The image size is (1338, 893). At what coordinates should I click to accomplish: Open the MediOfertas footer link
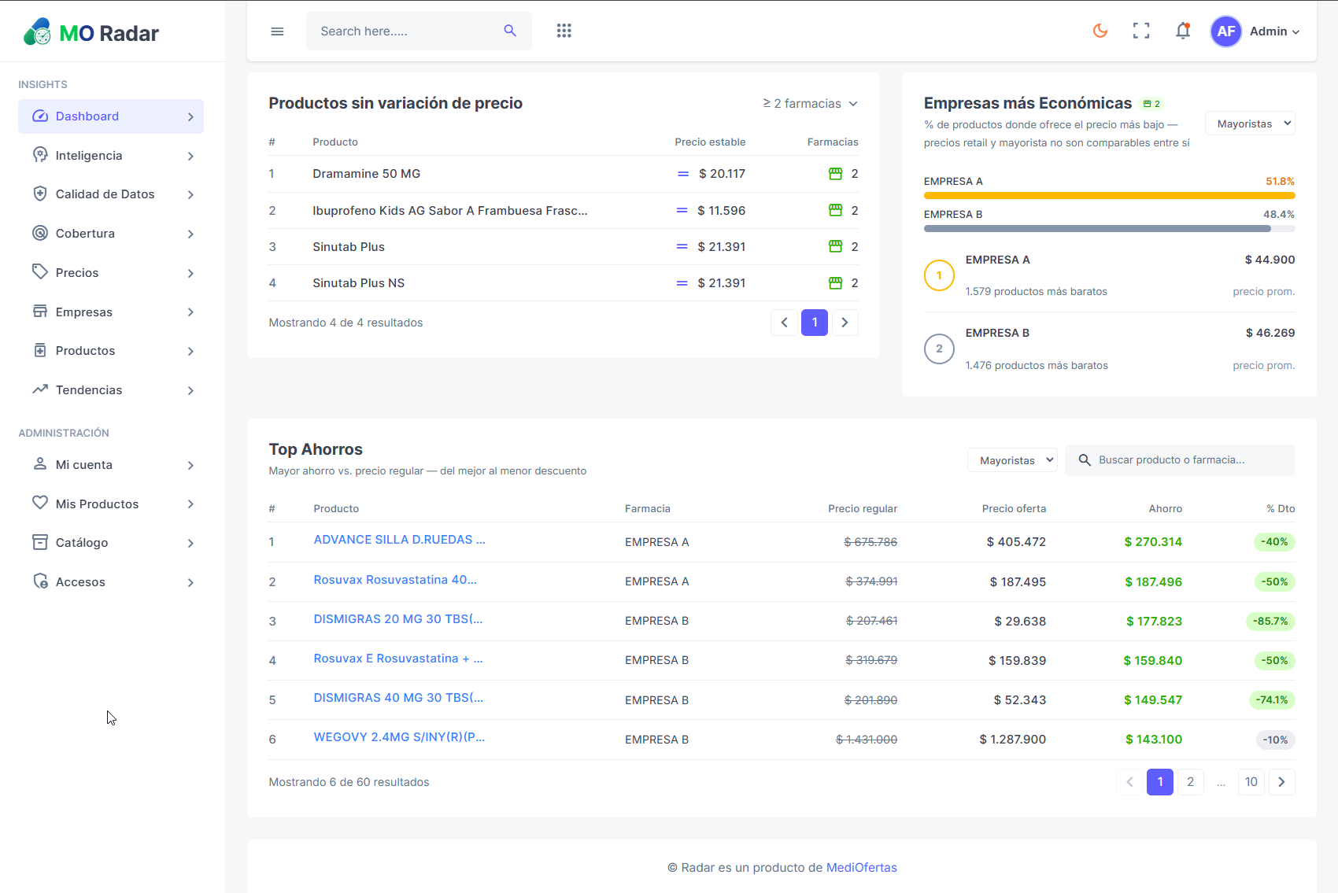coord(861,868)
